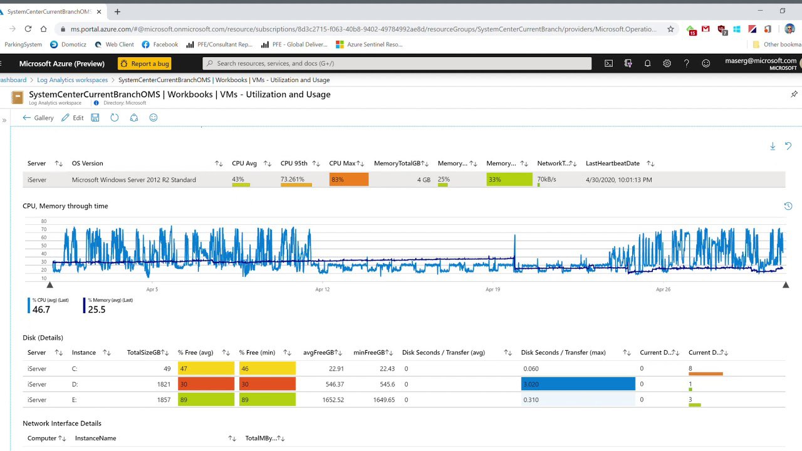This screenshot has width=802, height=451.
Task: Open Azure Sentinel Reso... bookmark
Action: (369, 44)
